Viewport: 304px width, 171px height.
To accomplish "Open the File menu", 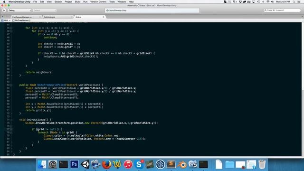I will (x=35, y=2).
